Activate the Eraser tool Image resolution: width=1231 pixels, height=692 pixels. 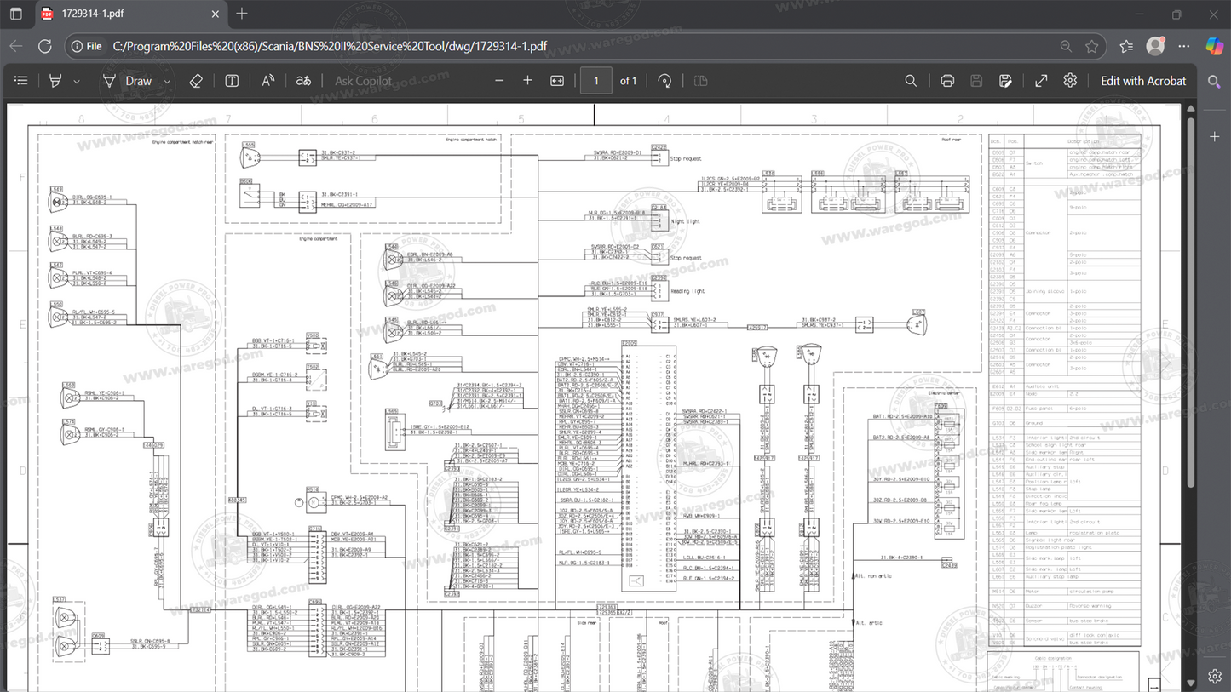(x=195, y=80)
